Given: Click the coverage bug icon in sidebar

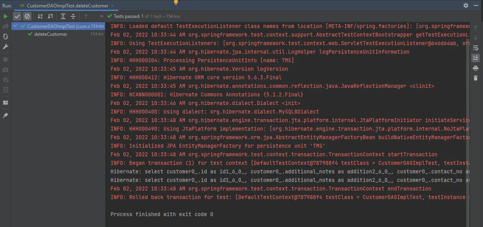Looking at the screenshot, I should click(x=5, y=80).
